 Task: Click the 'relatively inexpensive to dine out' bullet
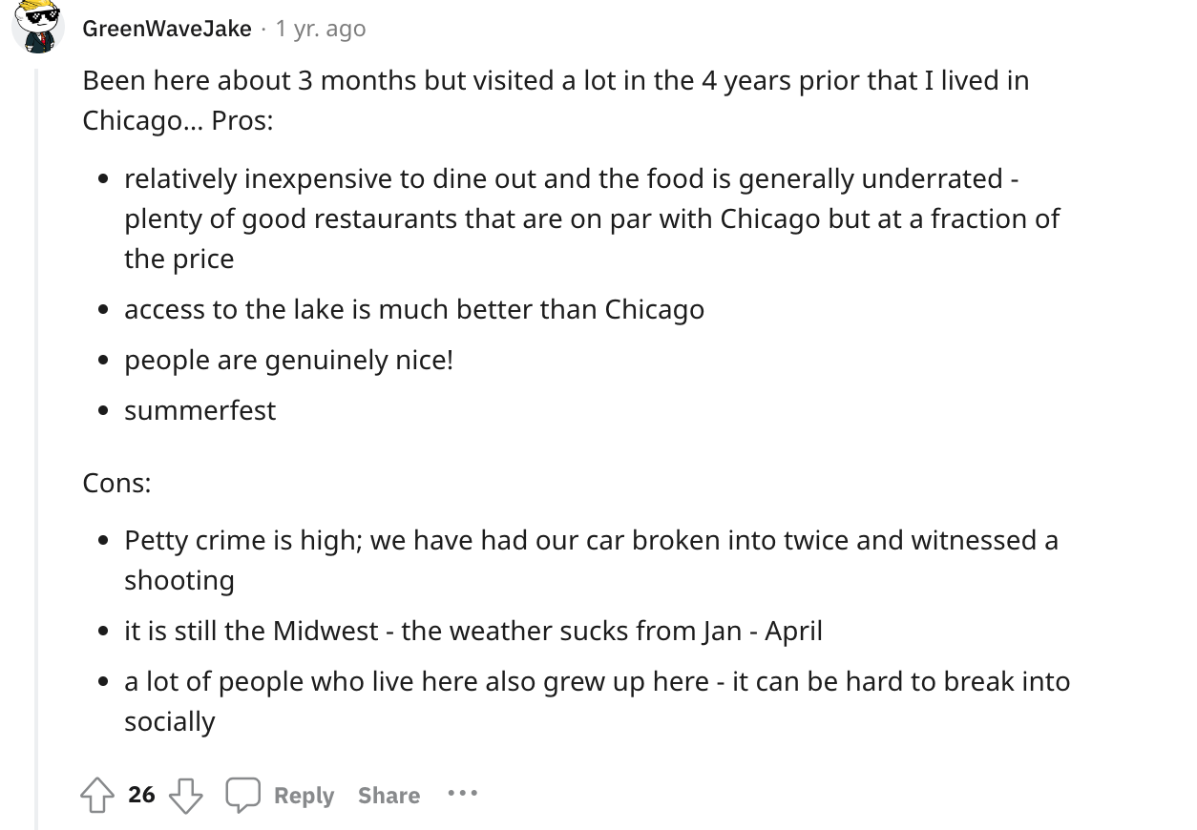592,218
